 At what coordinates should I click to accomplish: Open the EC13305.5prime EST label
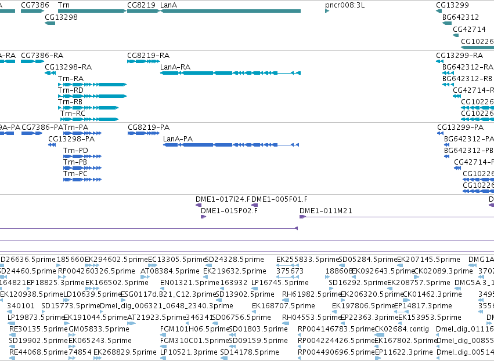pyautogui.click(x=176, y=260)
